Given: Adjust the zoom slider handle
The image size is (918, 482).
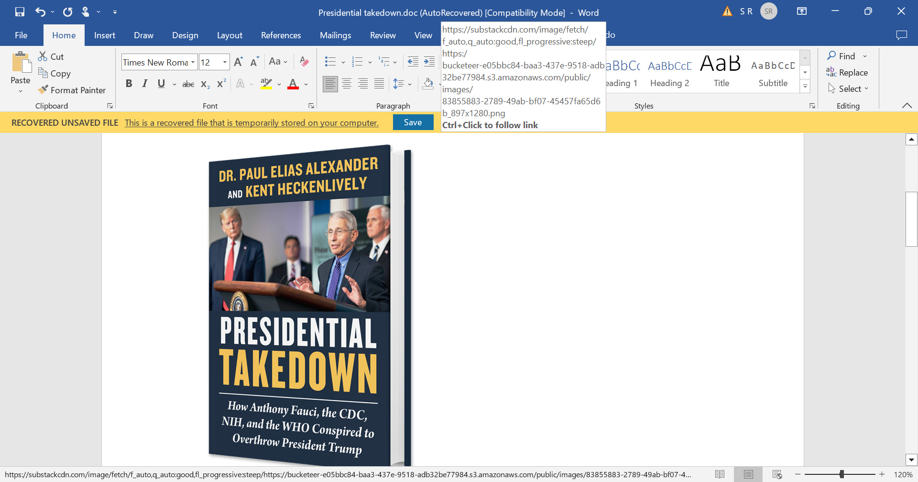Looking at the screenshot, I should (841, 474).
